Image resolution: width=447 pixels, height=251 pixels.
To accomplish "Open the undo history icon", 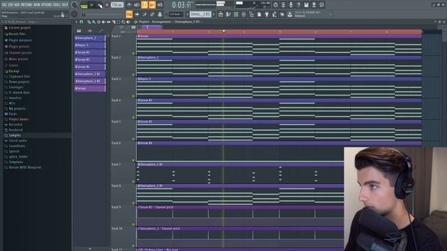I will pyautogui.click(x=275, y=5).
